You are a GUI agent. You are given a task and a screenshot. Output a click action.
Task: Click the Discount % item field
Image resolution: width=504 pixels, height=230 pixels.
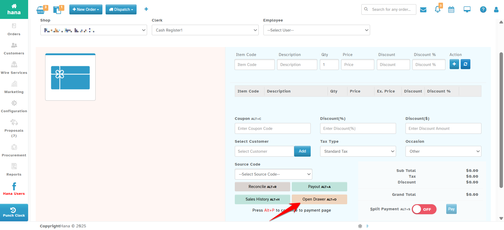click(x=429, y=64)
